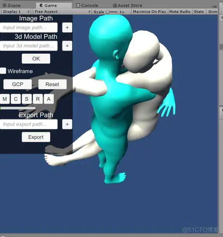The height and width of the screenshot is (237, 223).
Task: Switch to the Scene tab
Action: (x=12, y=5)
